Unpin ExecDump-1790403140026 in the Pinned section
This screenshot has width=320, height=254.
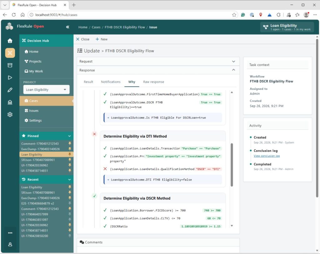(x=70, y=149)
